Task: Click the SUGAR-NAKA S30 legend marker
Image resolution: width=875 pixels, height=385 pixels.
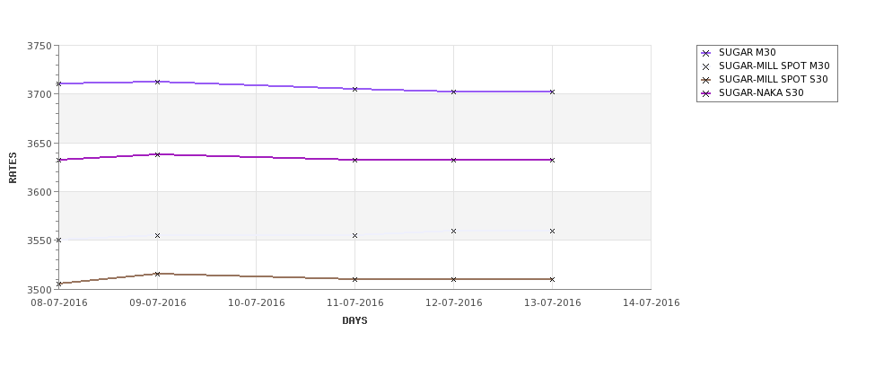Action: (x=706, y=93)
